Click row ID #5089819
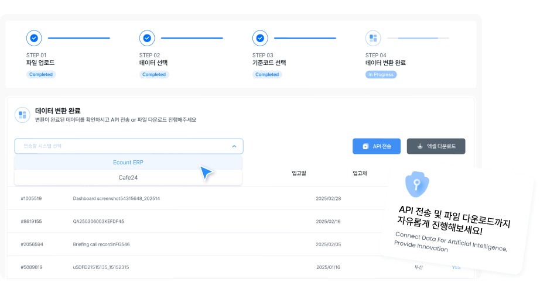The height and width of the screenshot is (286, 540). 32,267
